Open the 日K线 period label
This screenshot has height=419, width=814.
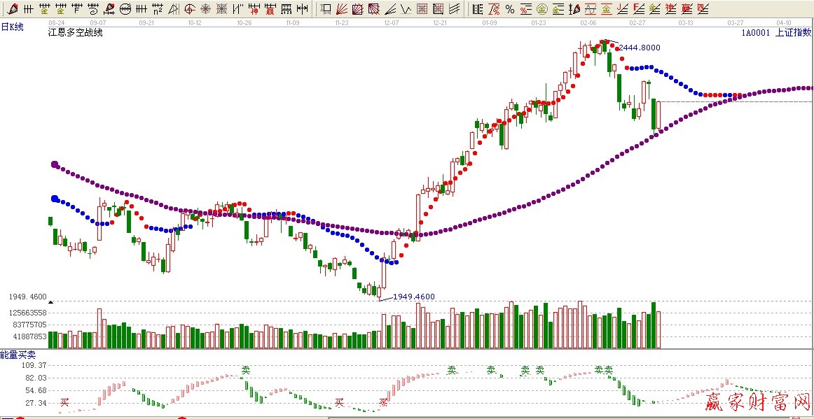pyautogui.click(x=12, y=27)
